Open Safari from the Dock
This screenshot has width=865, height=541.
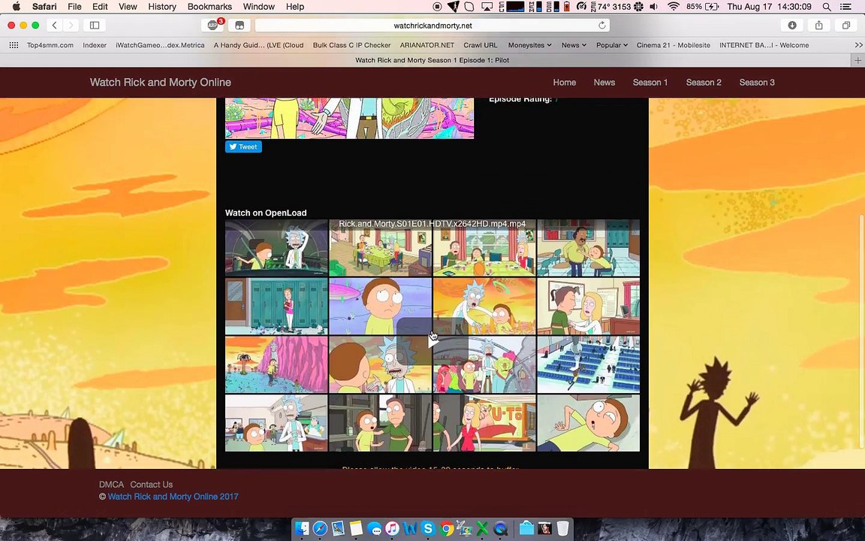[x=320, y=529]
